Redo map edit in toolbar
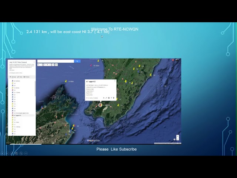The image size is (237, 178). [41, 65]
